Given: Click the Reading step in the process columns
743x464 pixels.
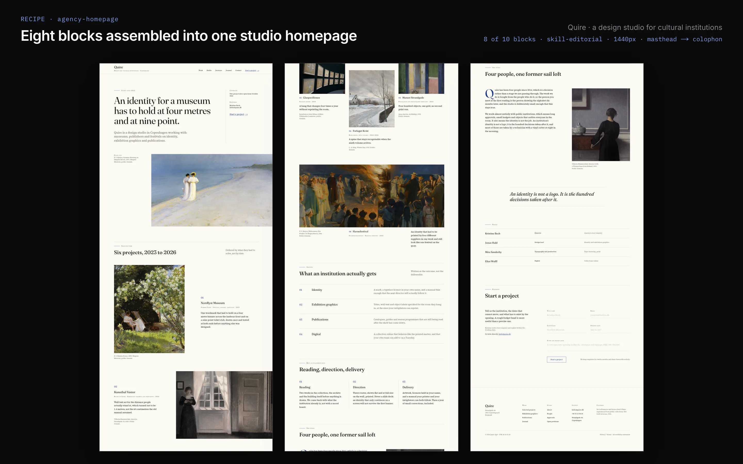Looking at the screenshot, I should click(321, 394).
